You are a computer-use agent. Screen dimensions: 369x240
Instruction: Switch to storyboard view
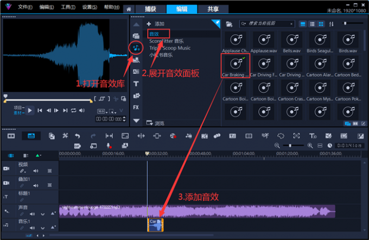click(x=11, y=136)
